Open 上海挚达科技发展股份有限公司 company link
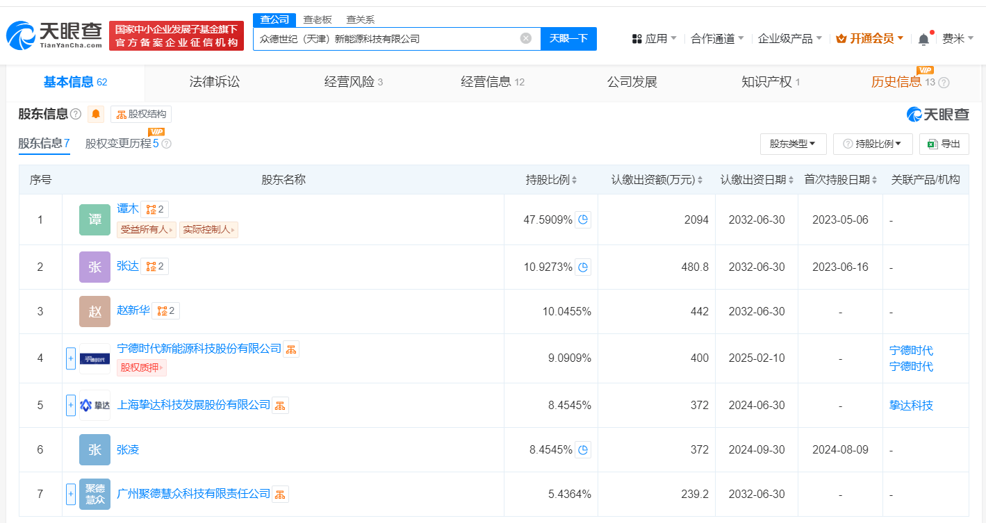The height and width of the screenshot is (523, 986). pyautogui.click(x=193, y=405)
